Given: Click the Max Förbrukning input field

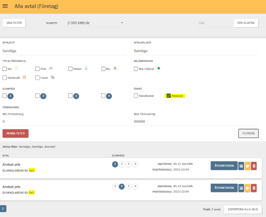Looking at the screenshot, I should pos(196,121).
